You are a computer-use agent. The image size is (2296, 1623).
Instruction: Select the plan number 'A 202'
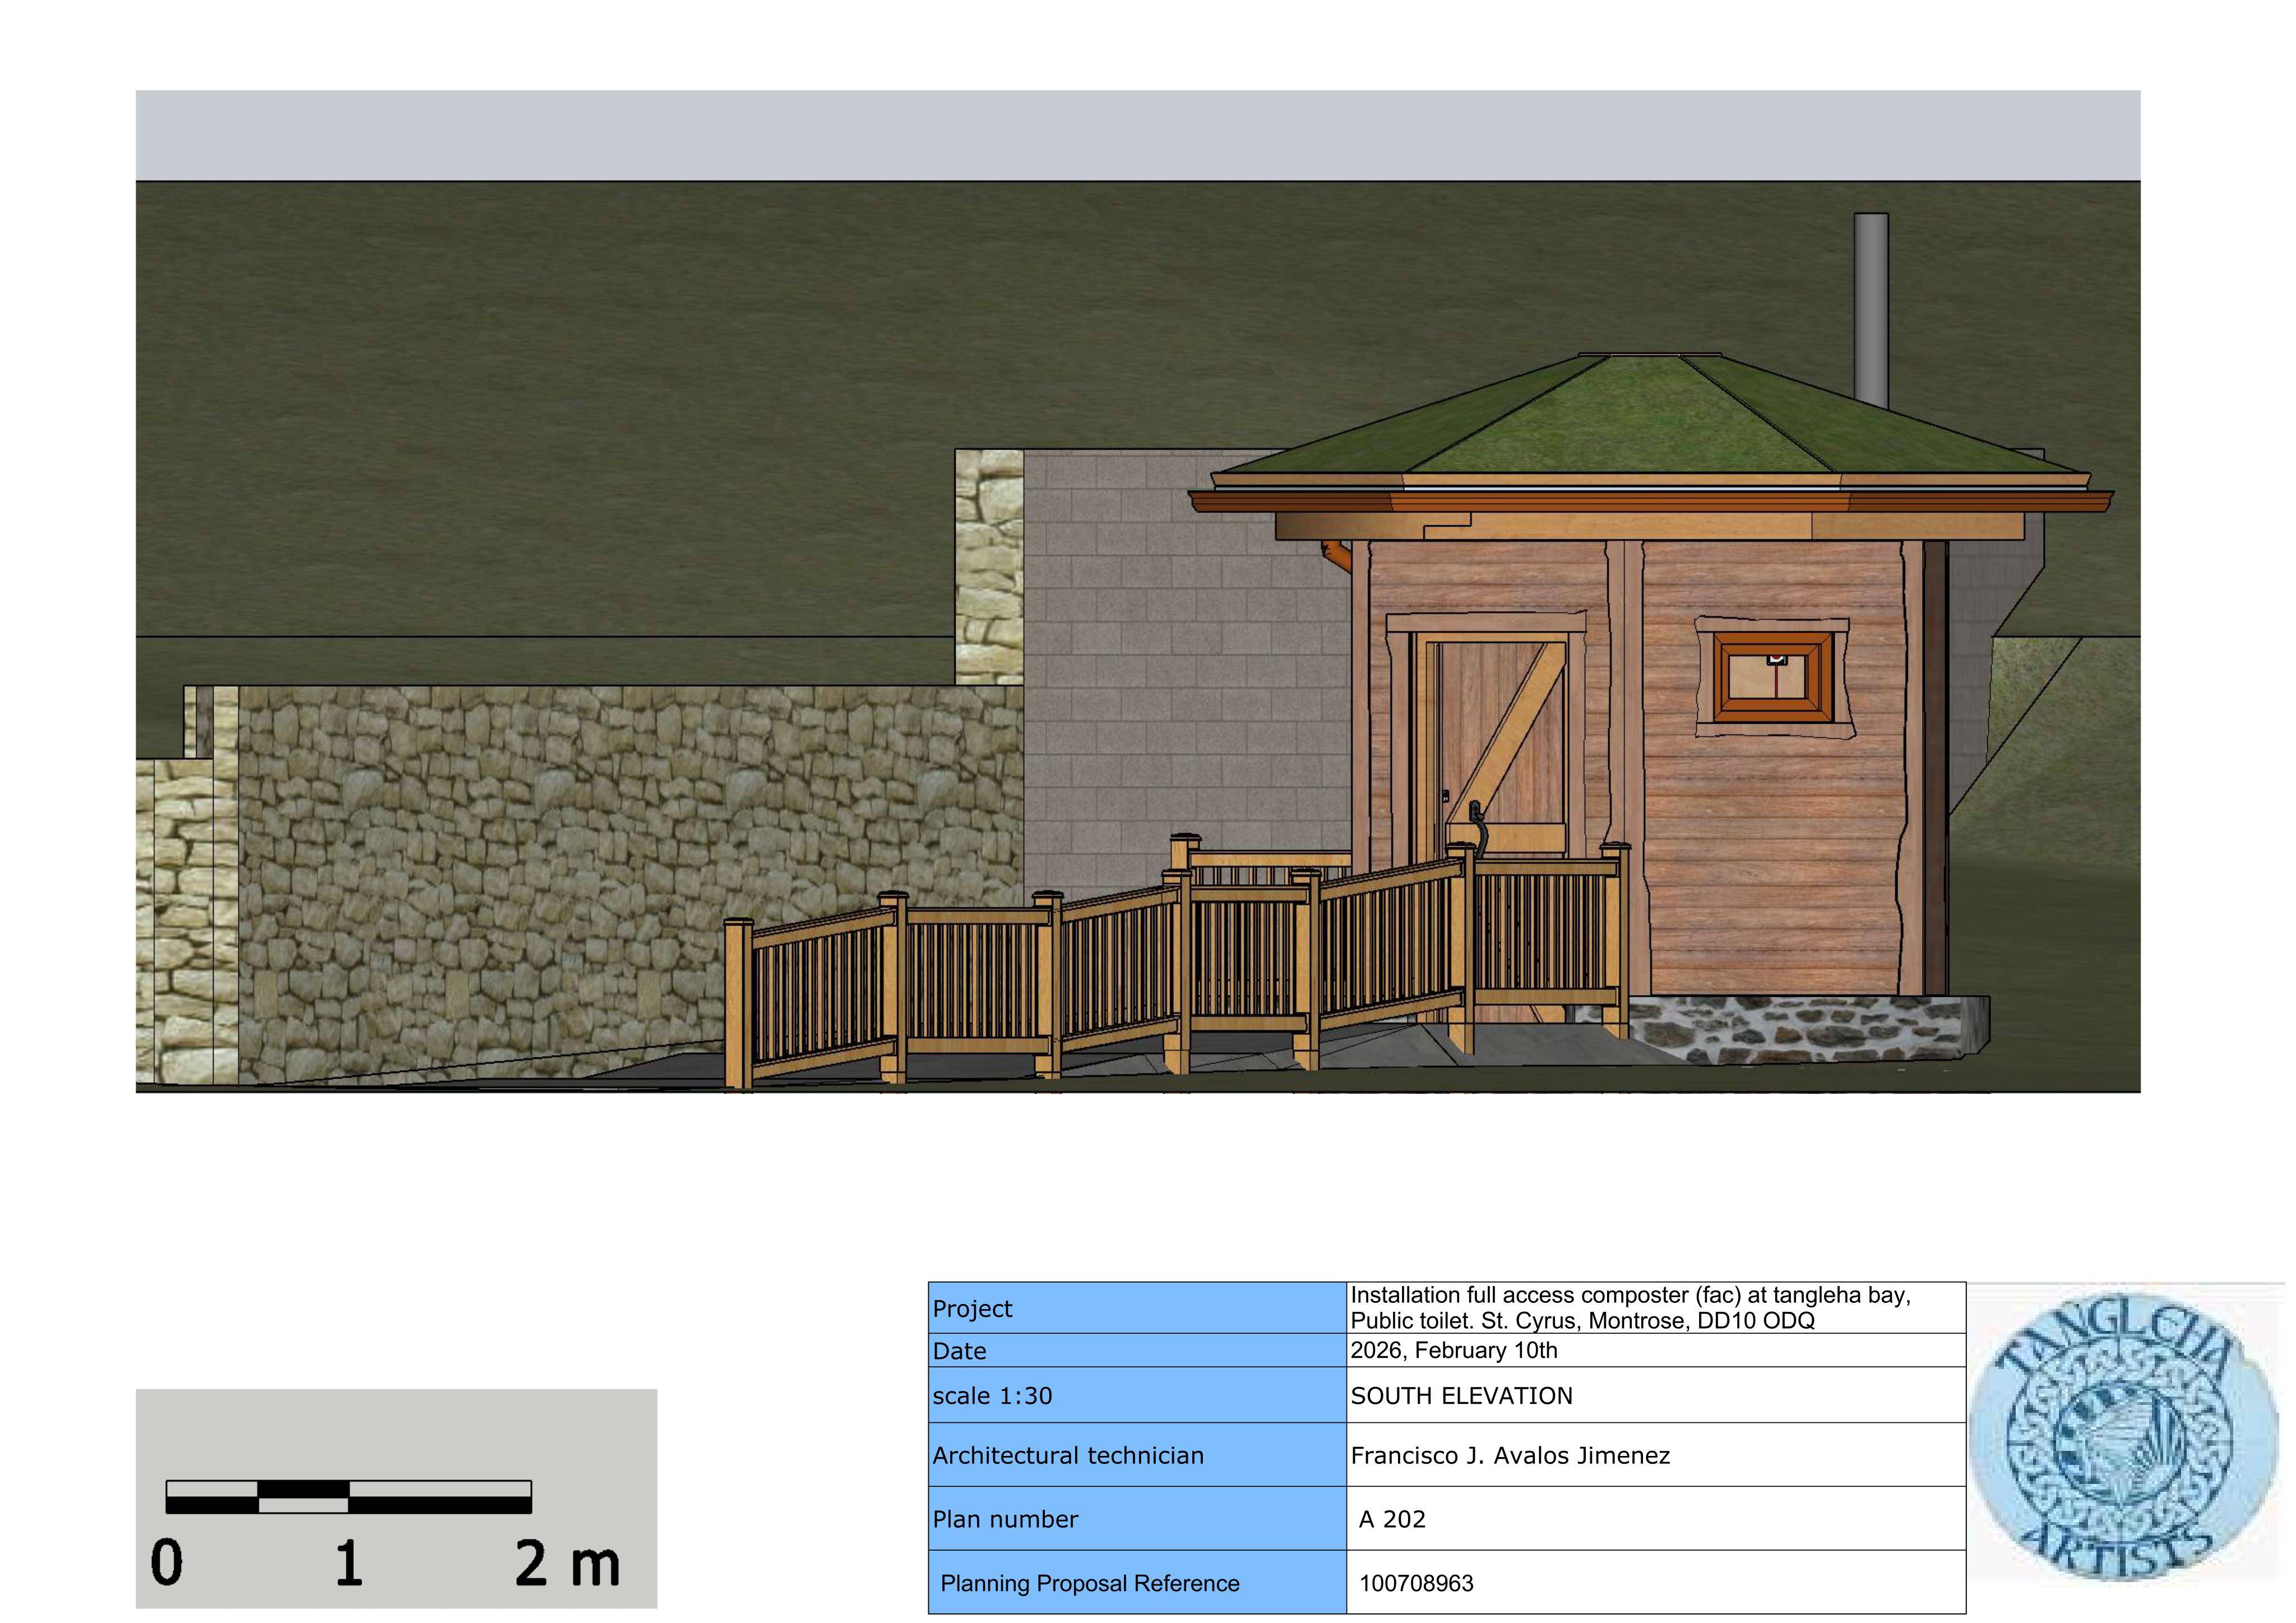coord(1392,1519)
